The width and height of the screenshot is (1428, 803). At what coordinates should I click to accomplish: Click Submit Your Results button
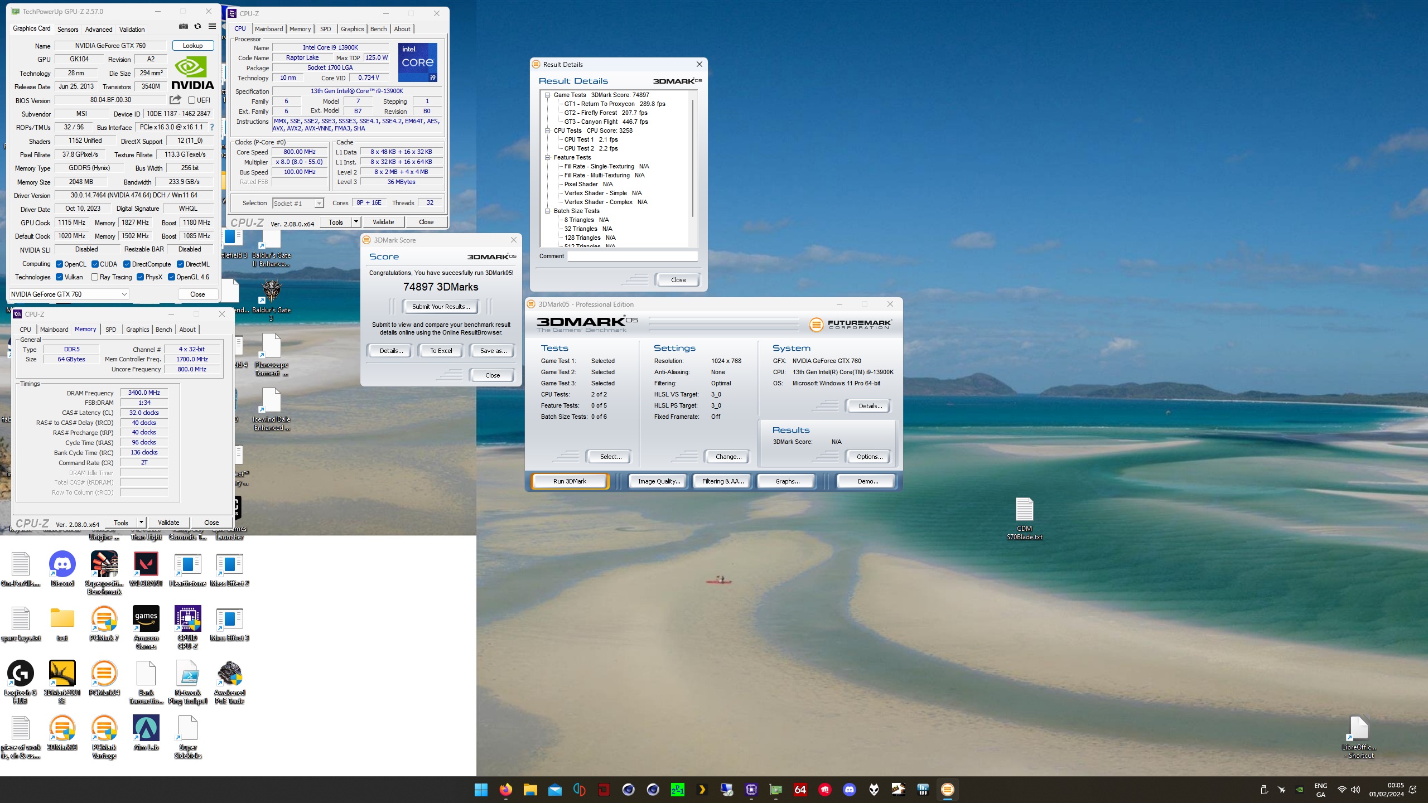pyautogui.click(x=441, y=307)
